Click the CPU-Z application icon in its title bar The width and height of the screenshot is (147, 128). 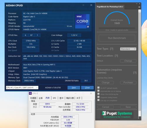coord(30,93)
